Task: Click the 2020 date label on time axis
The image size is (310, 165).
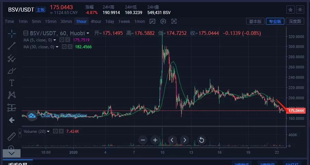Action: coord(73,152)
